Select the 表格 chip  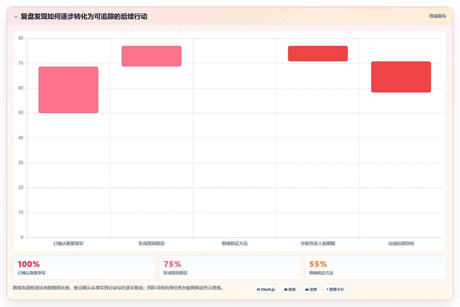click(290, 289)
